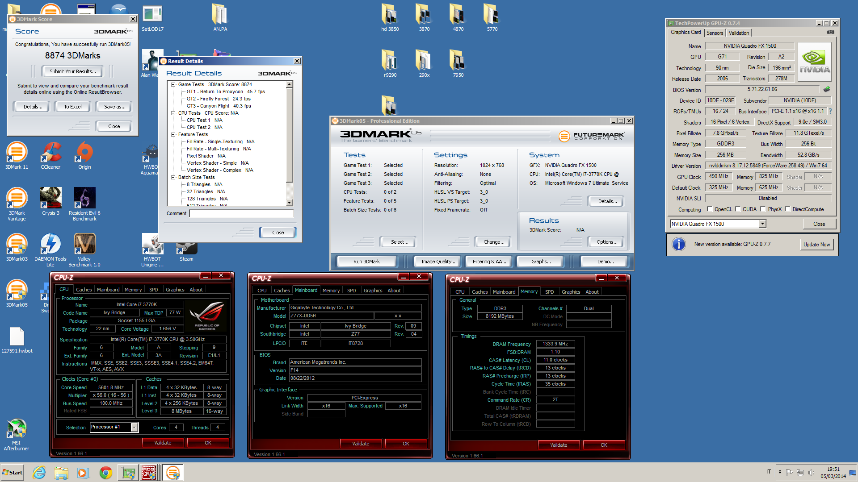Image resolution: width=858 pixels, height=482 pixels.
Task: Launch MSI Afterburner from the desktop
Action: pos(17,435)
